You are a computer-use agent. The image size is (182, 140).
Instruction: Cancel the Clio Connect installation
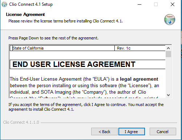click(163, 132)
